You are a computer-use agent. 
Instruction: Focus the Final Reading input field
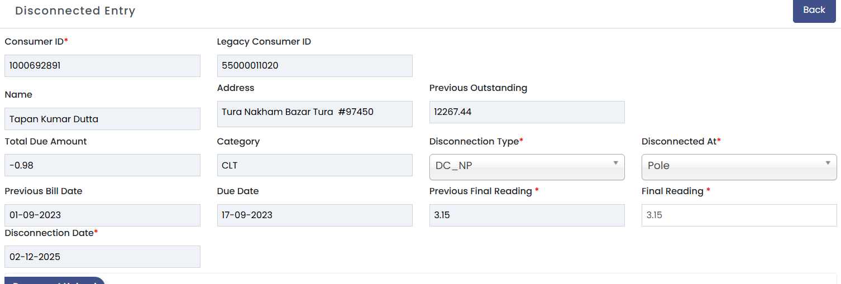pos(738,215)
